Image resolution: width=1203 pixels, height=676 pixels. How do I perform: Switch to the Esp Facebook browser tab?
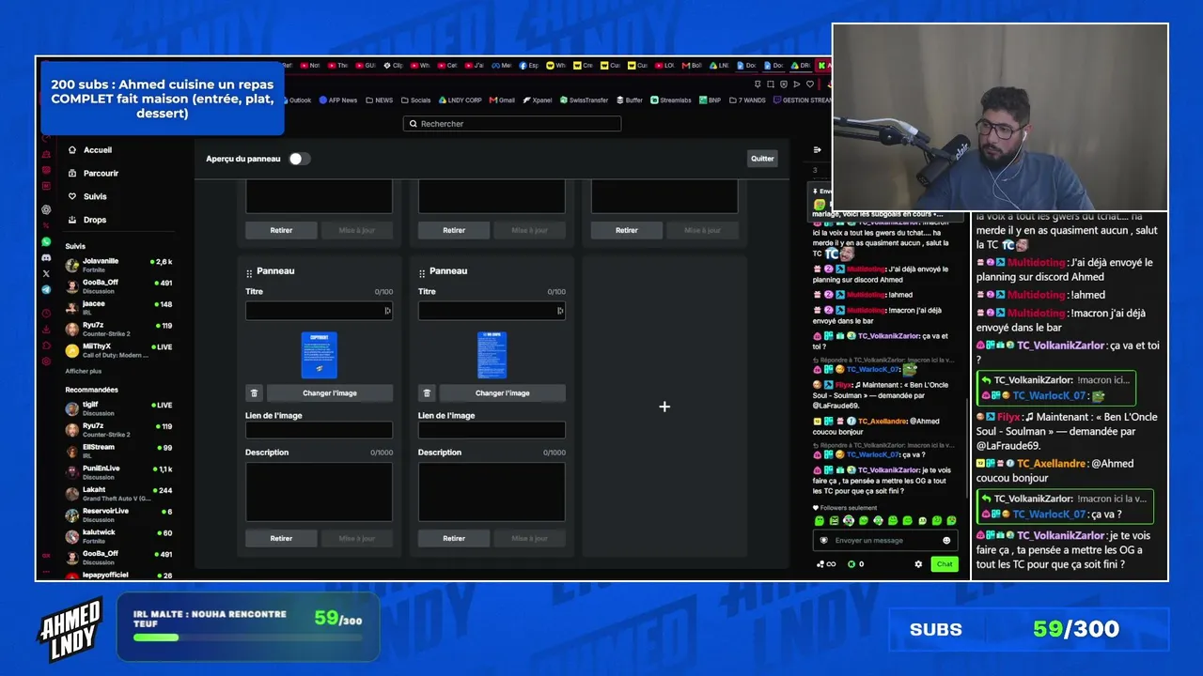point(530,66)
